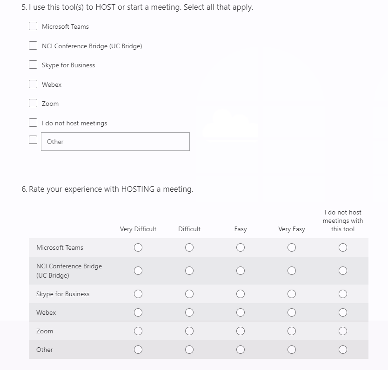The image size is (388, 370).
Task: Enable the Webex checkbox
Action: 33,84
